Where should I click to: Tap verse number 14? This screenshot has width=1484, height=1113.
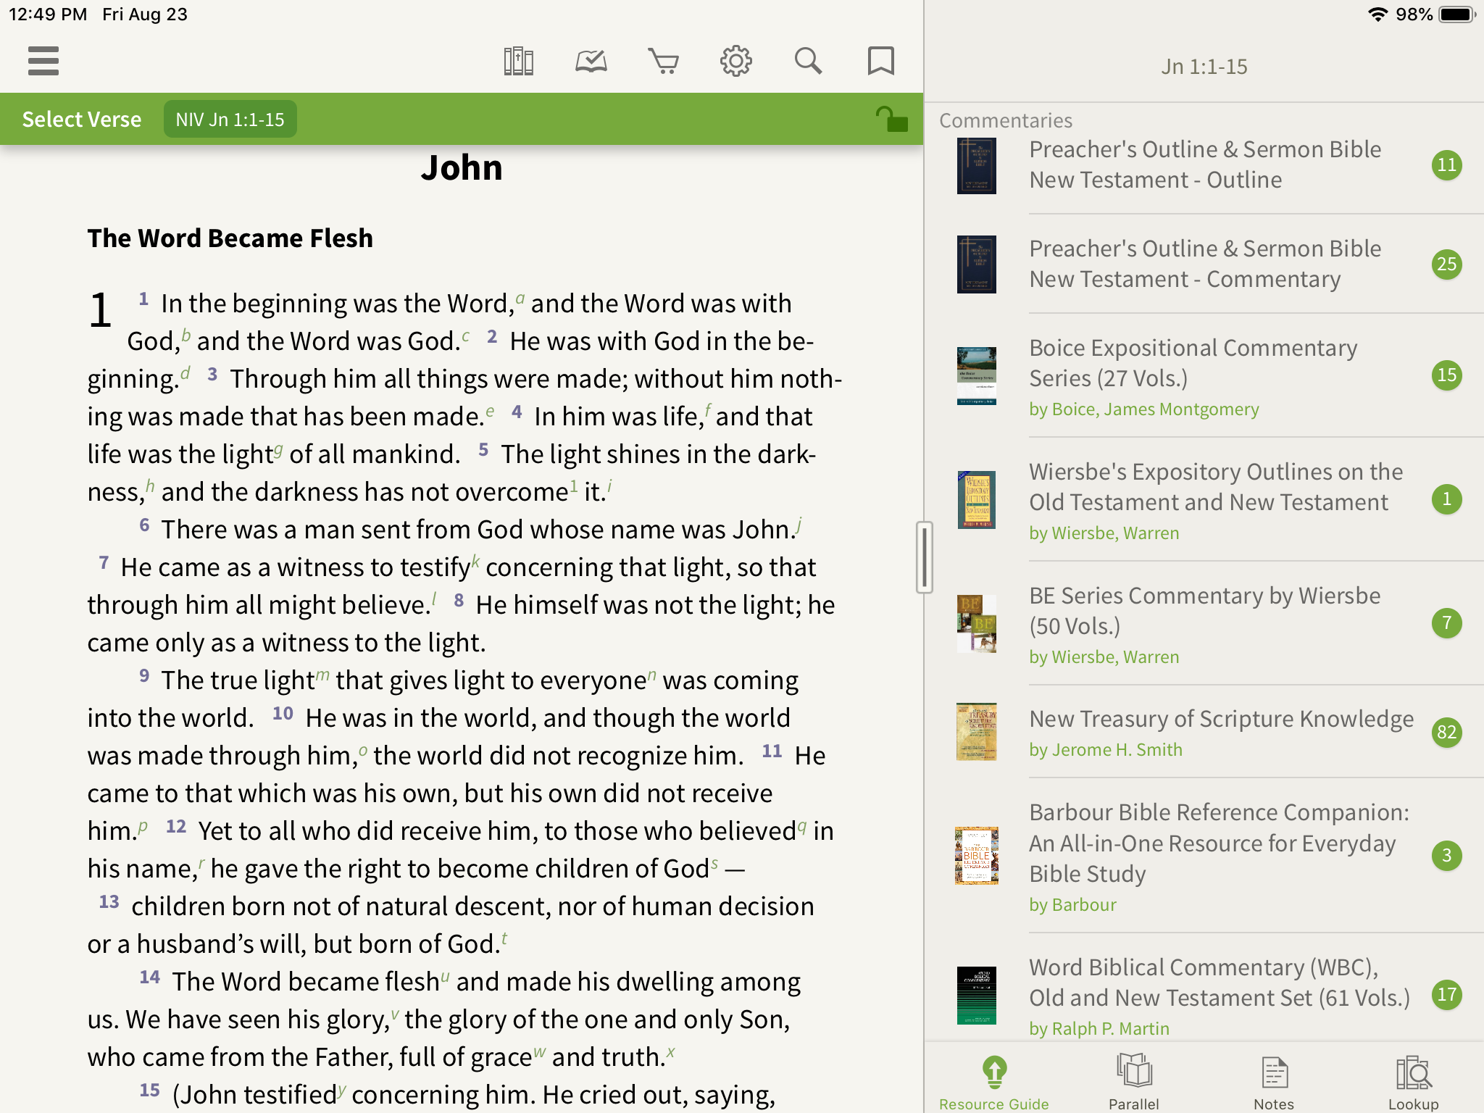[149, 977]
